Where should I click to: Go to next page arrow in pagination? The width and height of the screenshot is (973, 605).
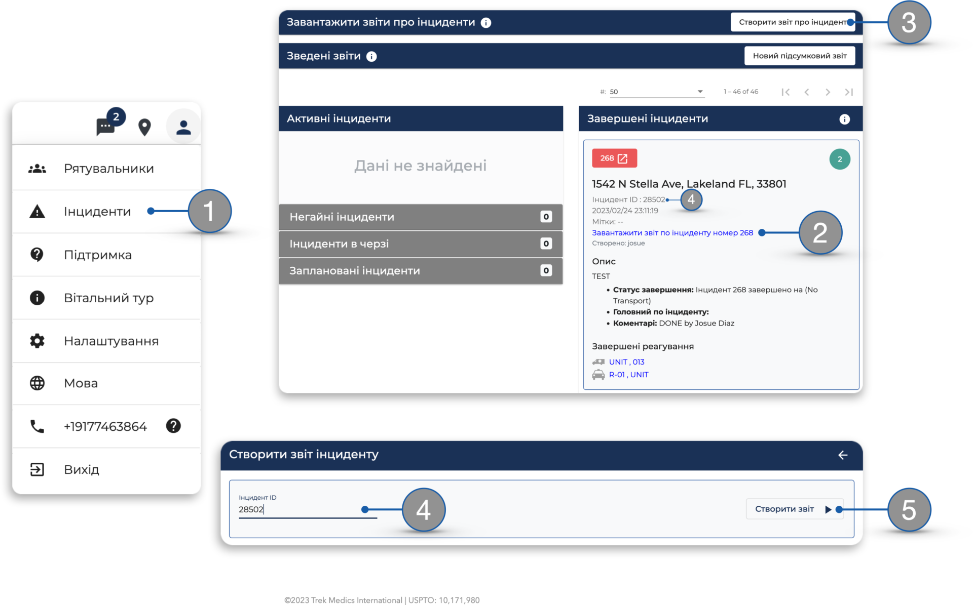(828, 92)
